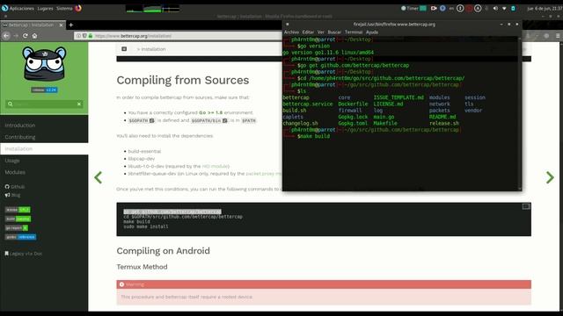Open the Github sidebar link
Image resolution: width=563 pixels, height=316 pixels.
point(15,187)
